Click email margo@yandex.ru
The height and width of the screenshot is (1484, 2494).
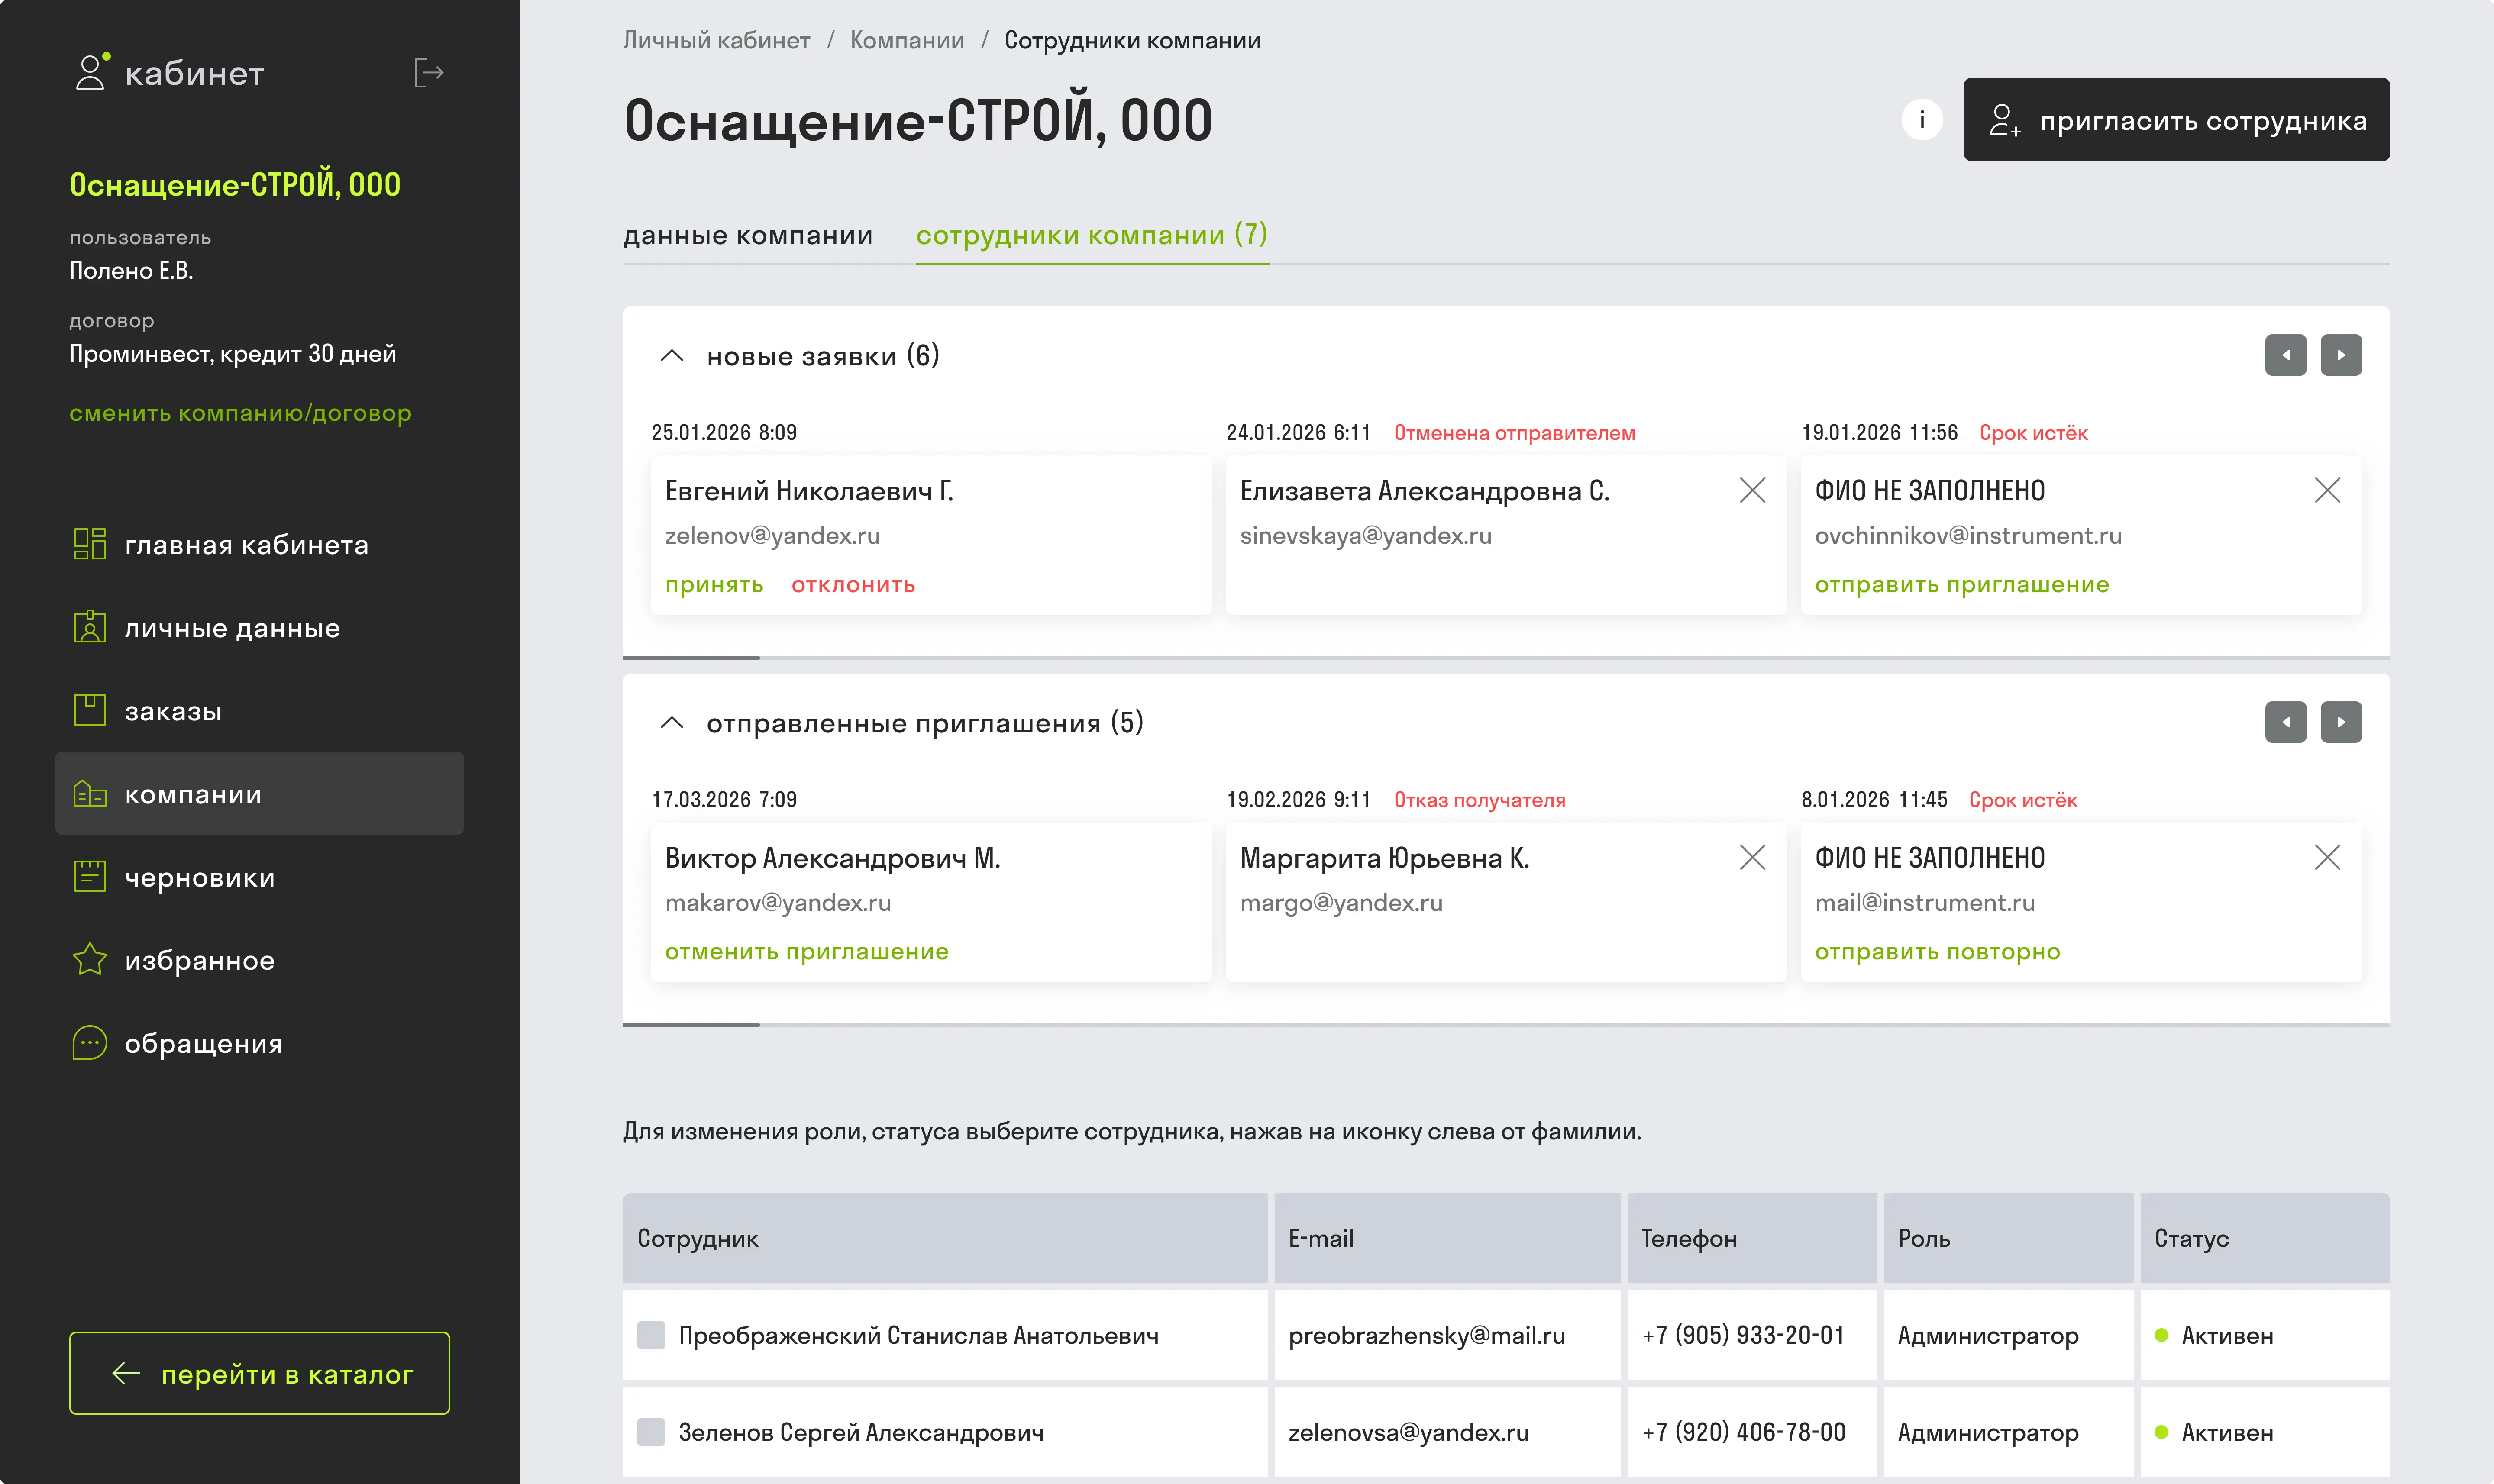1341,903
